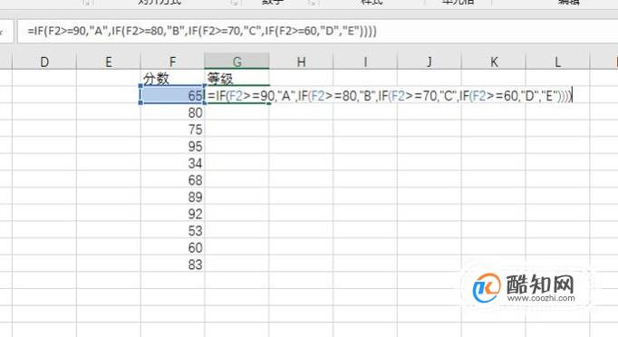
Task: Select column D header
Action: (44, 62)
